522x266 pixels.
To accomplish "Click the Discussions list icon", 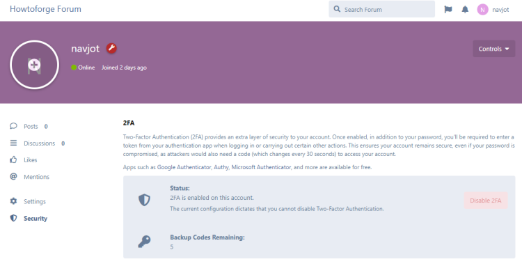I will coord(13,143).
